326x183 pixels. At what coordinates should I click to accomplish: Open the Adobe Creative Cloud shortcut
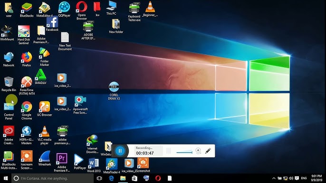pyautogui.click(x=9, y=135)
